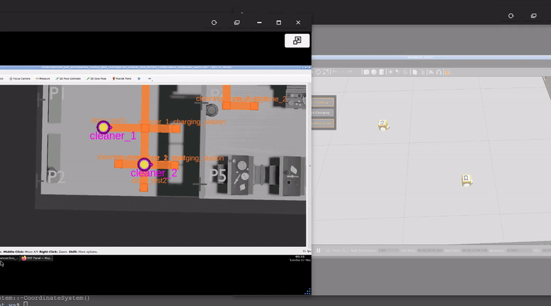Add a point light in Gazebo

pos(390,72)
